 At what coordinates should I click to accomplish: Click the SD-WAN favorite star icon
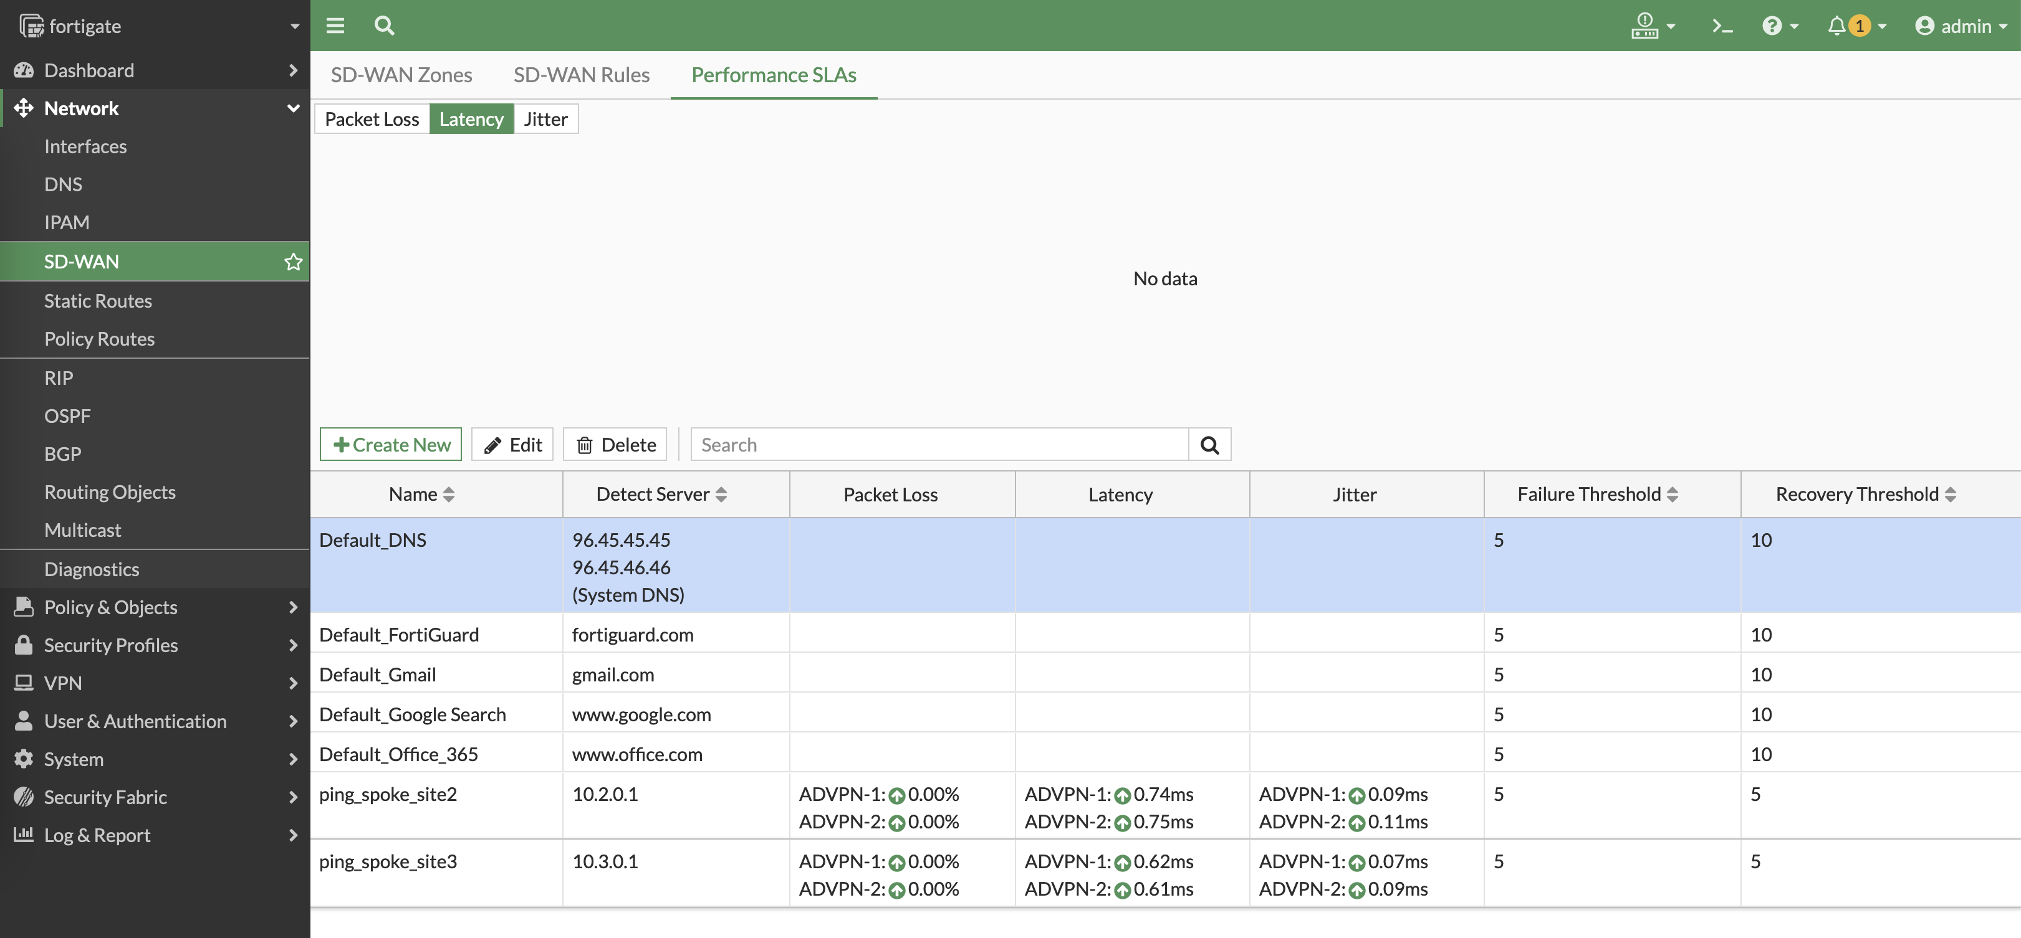292,262
